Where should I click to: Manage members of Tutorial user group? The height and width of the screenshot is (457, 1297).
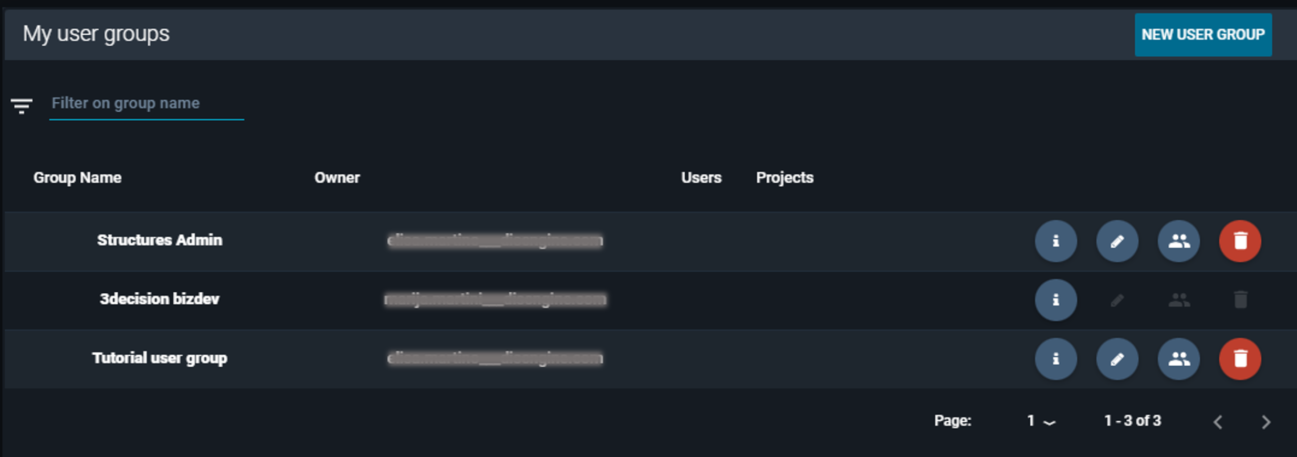coord(1178,359)
